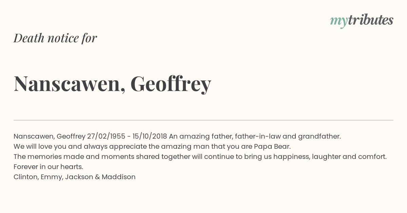
Task: Click 'Forever in our hearts.' text
Action: click(48, 167)
